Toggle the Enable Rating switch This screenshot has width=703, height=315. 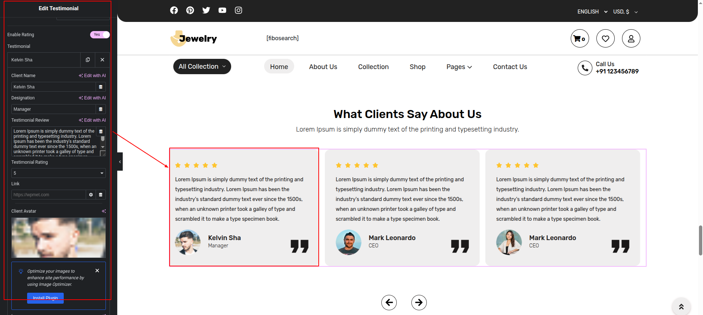(100, 35)
